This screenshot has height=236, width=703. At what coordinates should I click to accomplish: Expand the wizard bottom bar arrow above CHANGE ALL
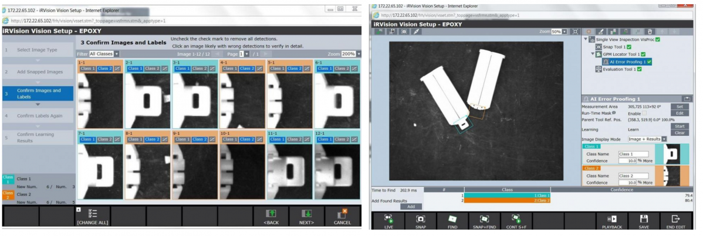[79, 209]
